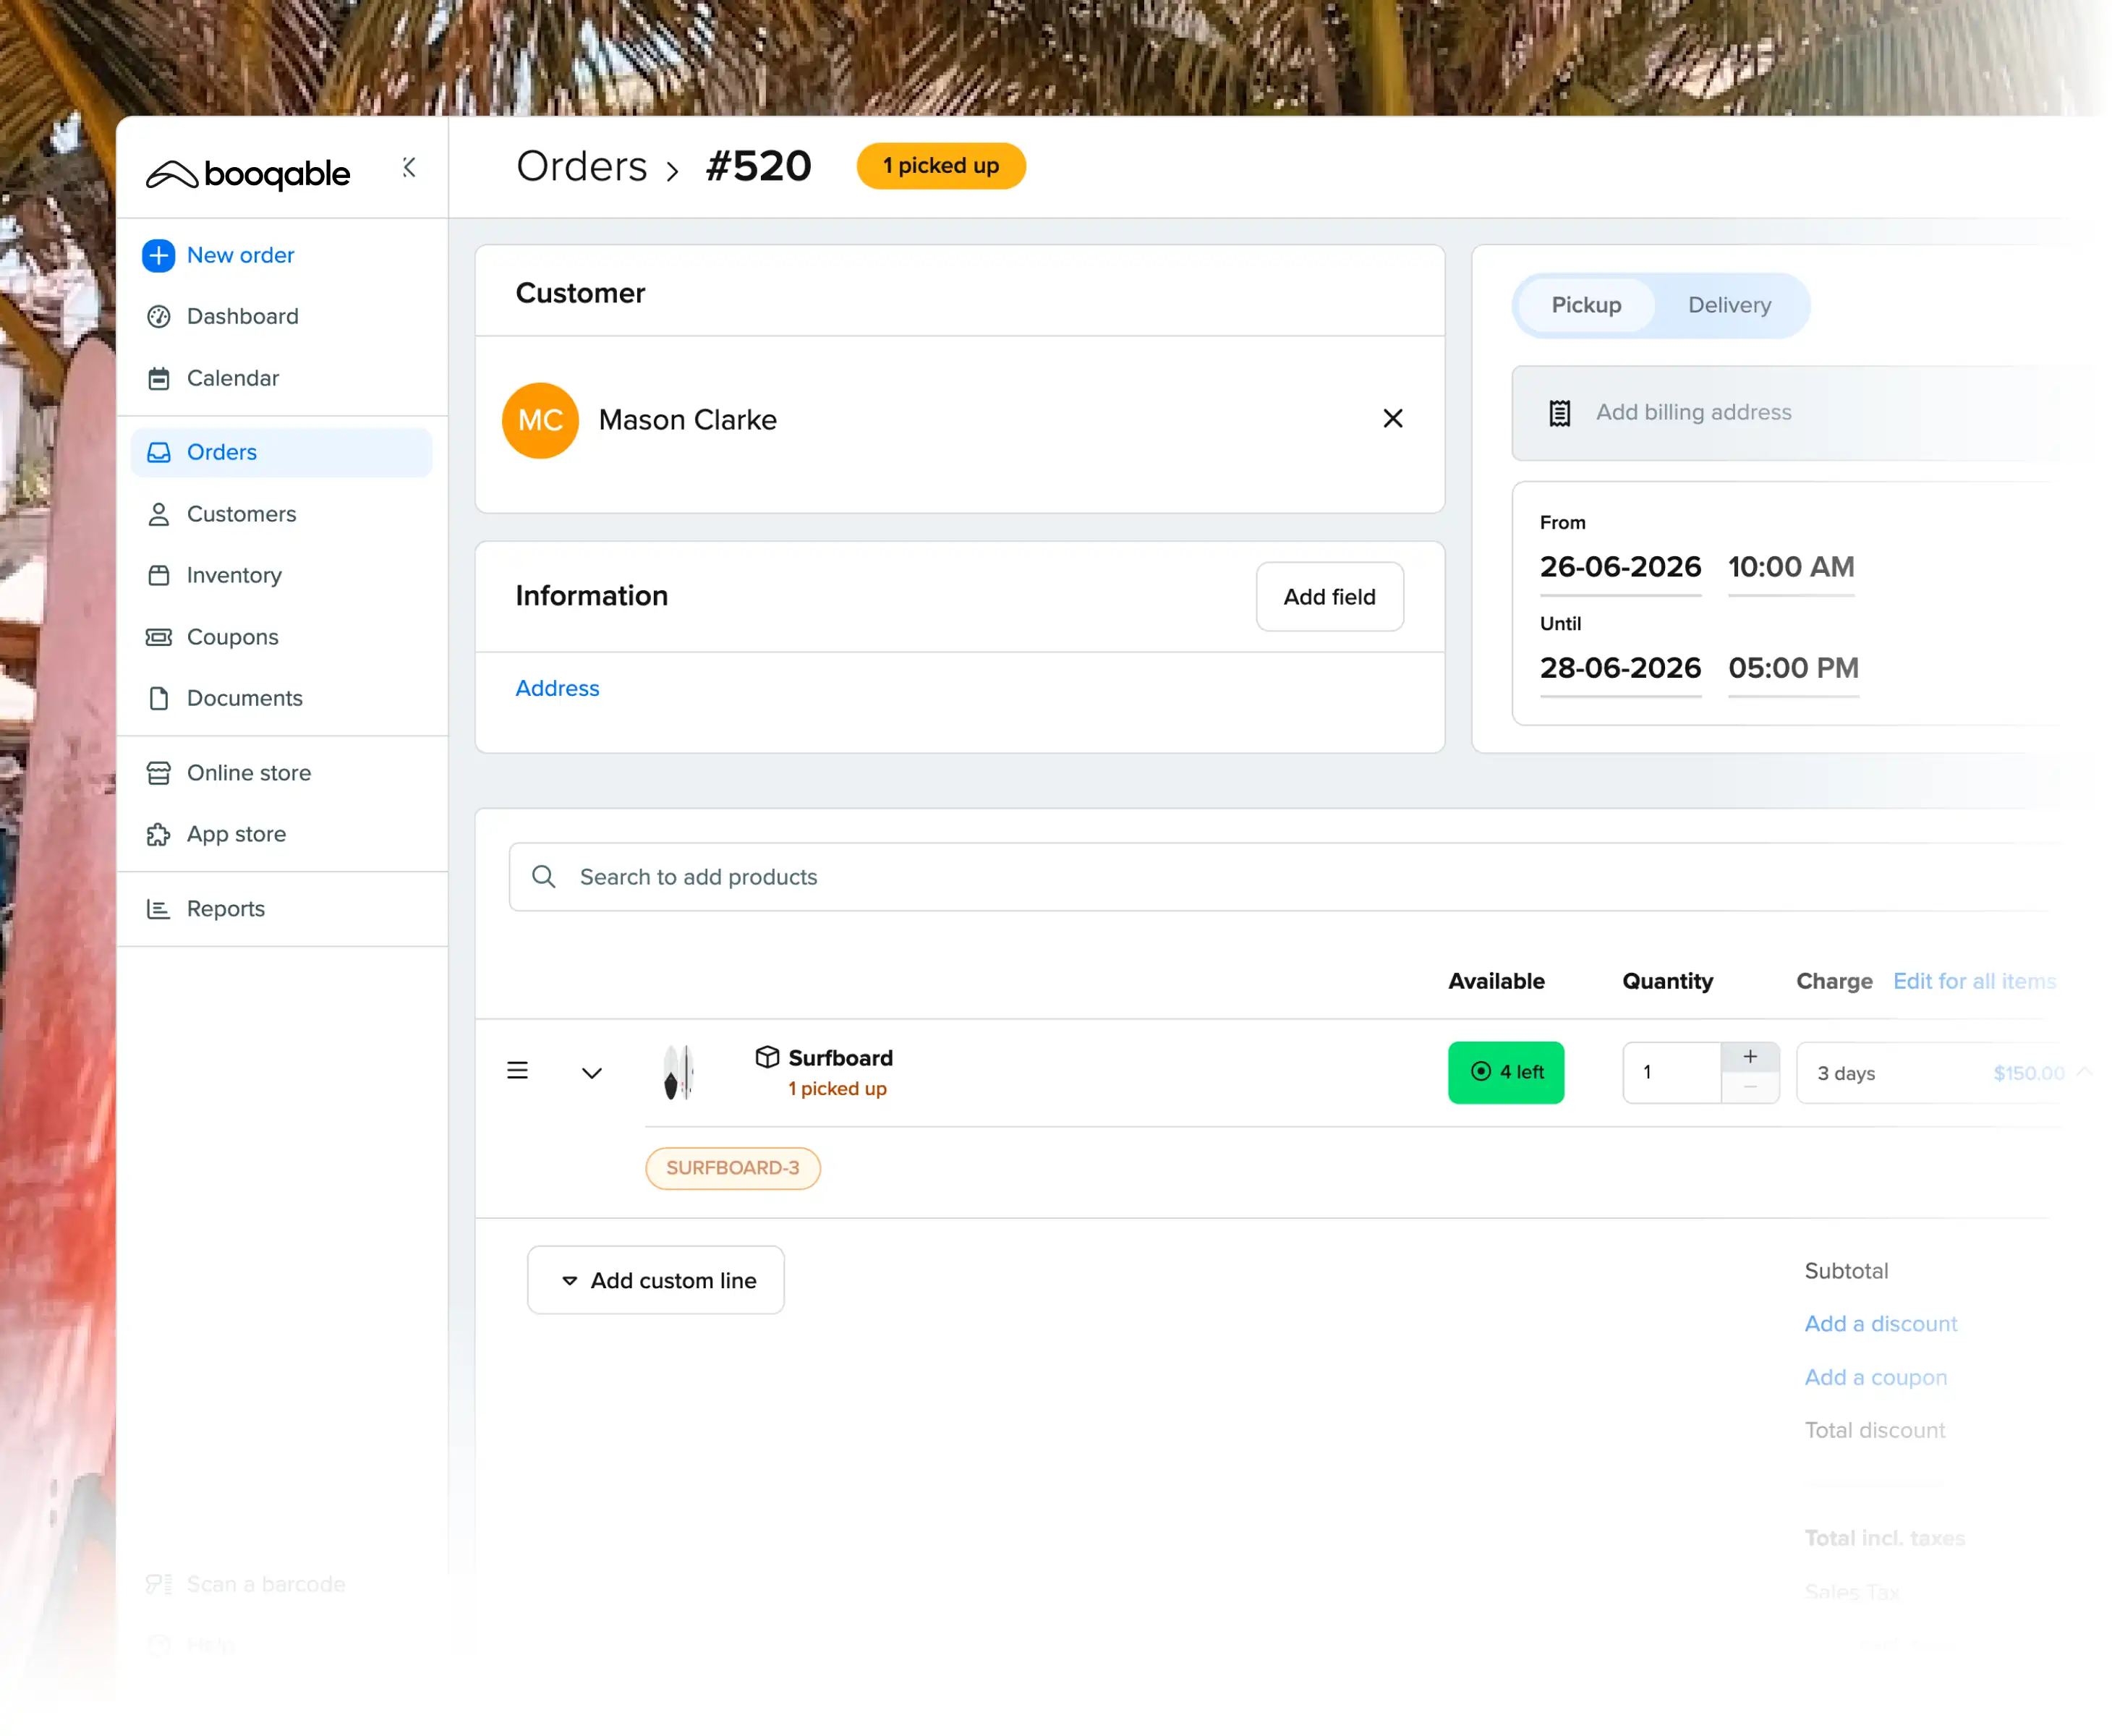Click the '1 picked up' status badge
The image size is (2112, 1736).
(940, 166)
